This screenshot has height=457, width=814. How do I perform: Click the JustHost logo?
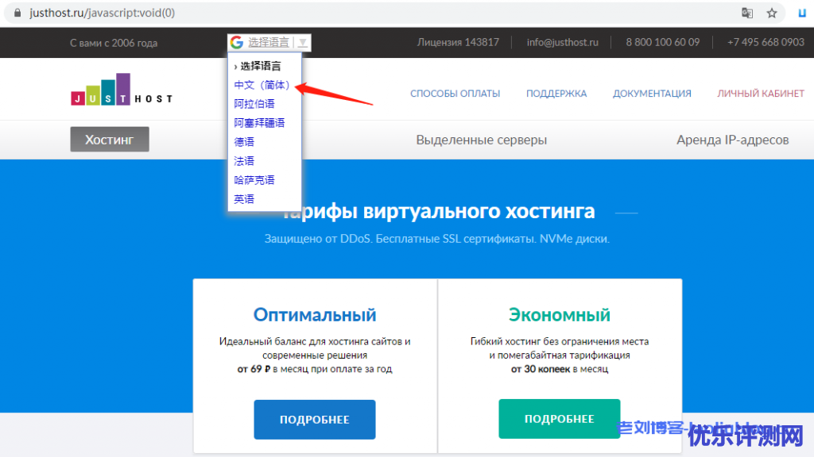pos(121,90)
